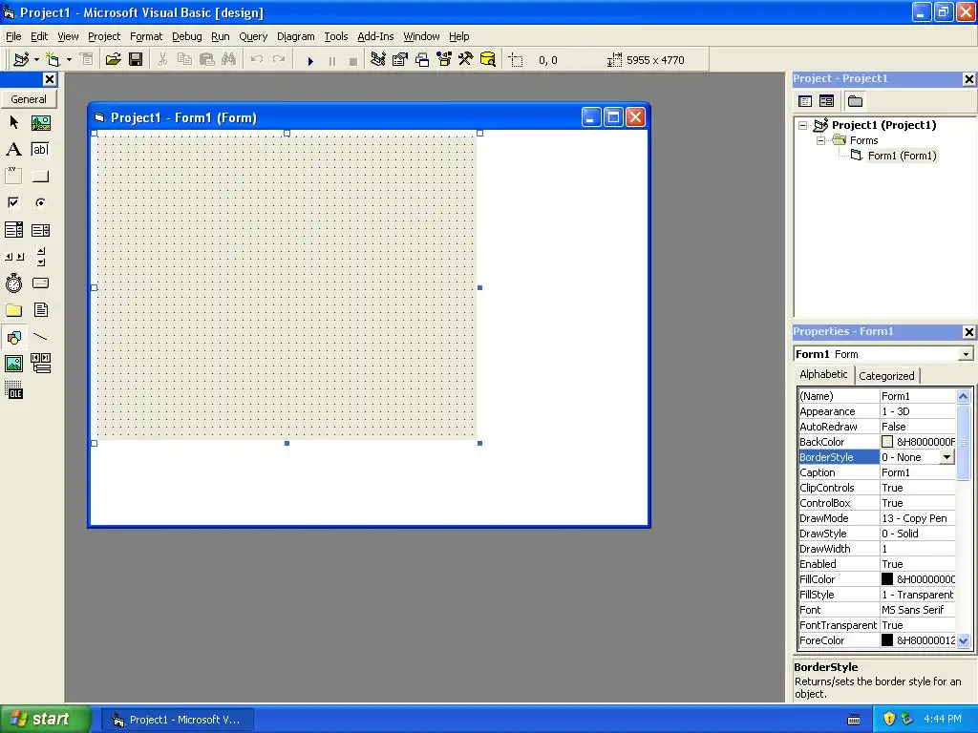Select the Label control tool
Screen dimensions: 978x733
click(x=13, y=150)
